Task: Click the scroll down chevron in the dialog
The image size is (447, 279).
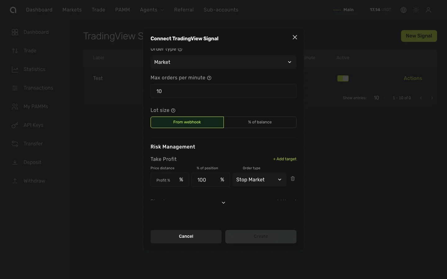Action: 223,203
